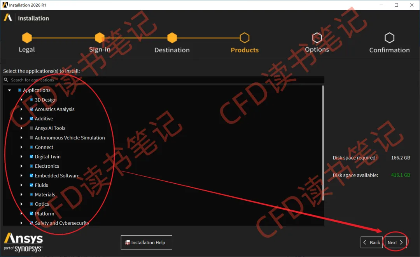Toggle the Electronics checkbox
The image size is (420, 257).
pos(31,166)
